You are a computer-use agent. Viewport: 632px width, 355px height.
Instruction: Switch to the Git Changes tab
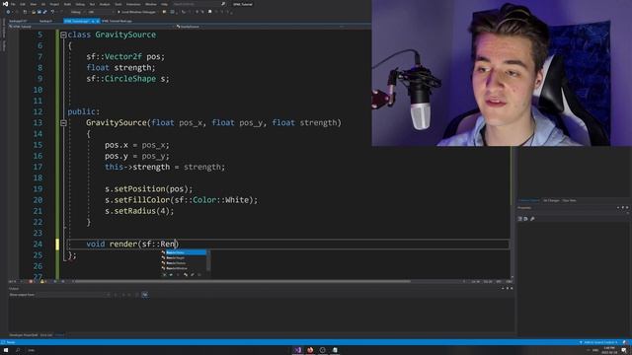point(551,200)
